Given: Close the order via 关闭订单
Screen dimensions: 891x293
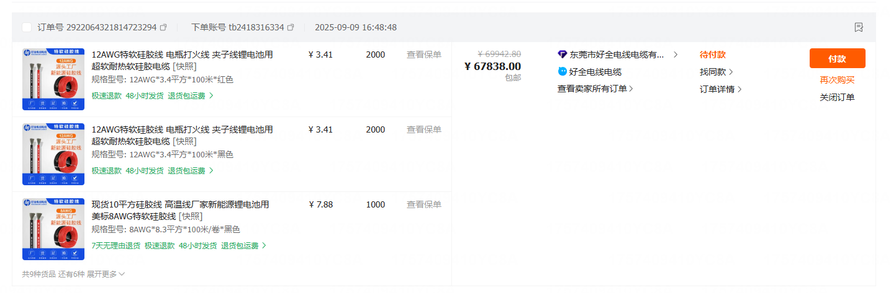Looking at the screenshot, I should click(837, 97).
